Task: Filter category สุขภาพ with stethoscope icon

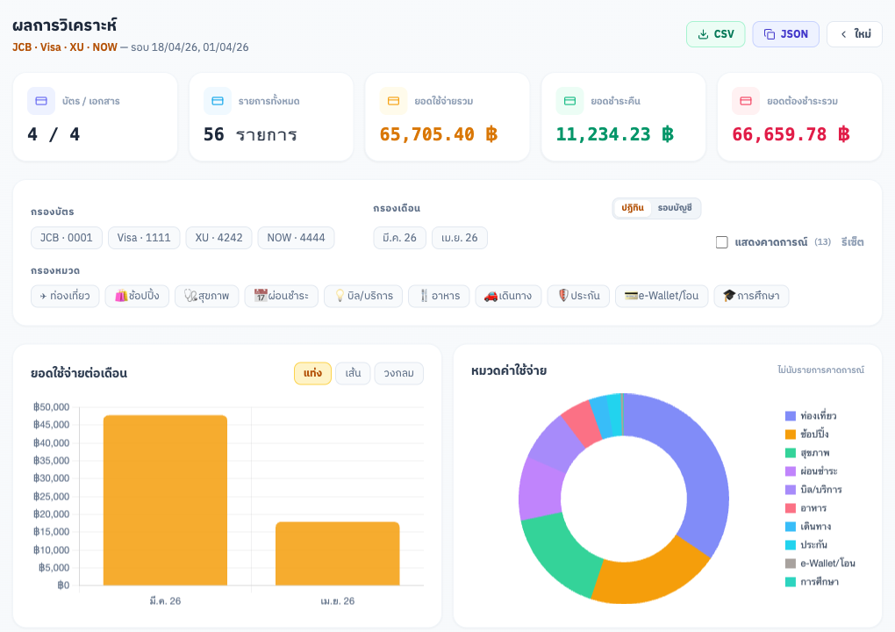Action: pyautogui.click(x=206, y=296)
